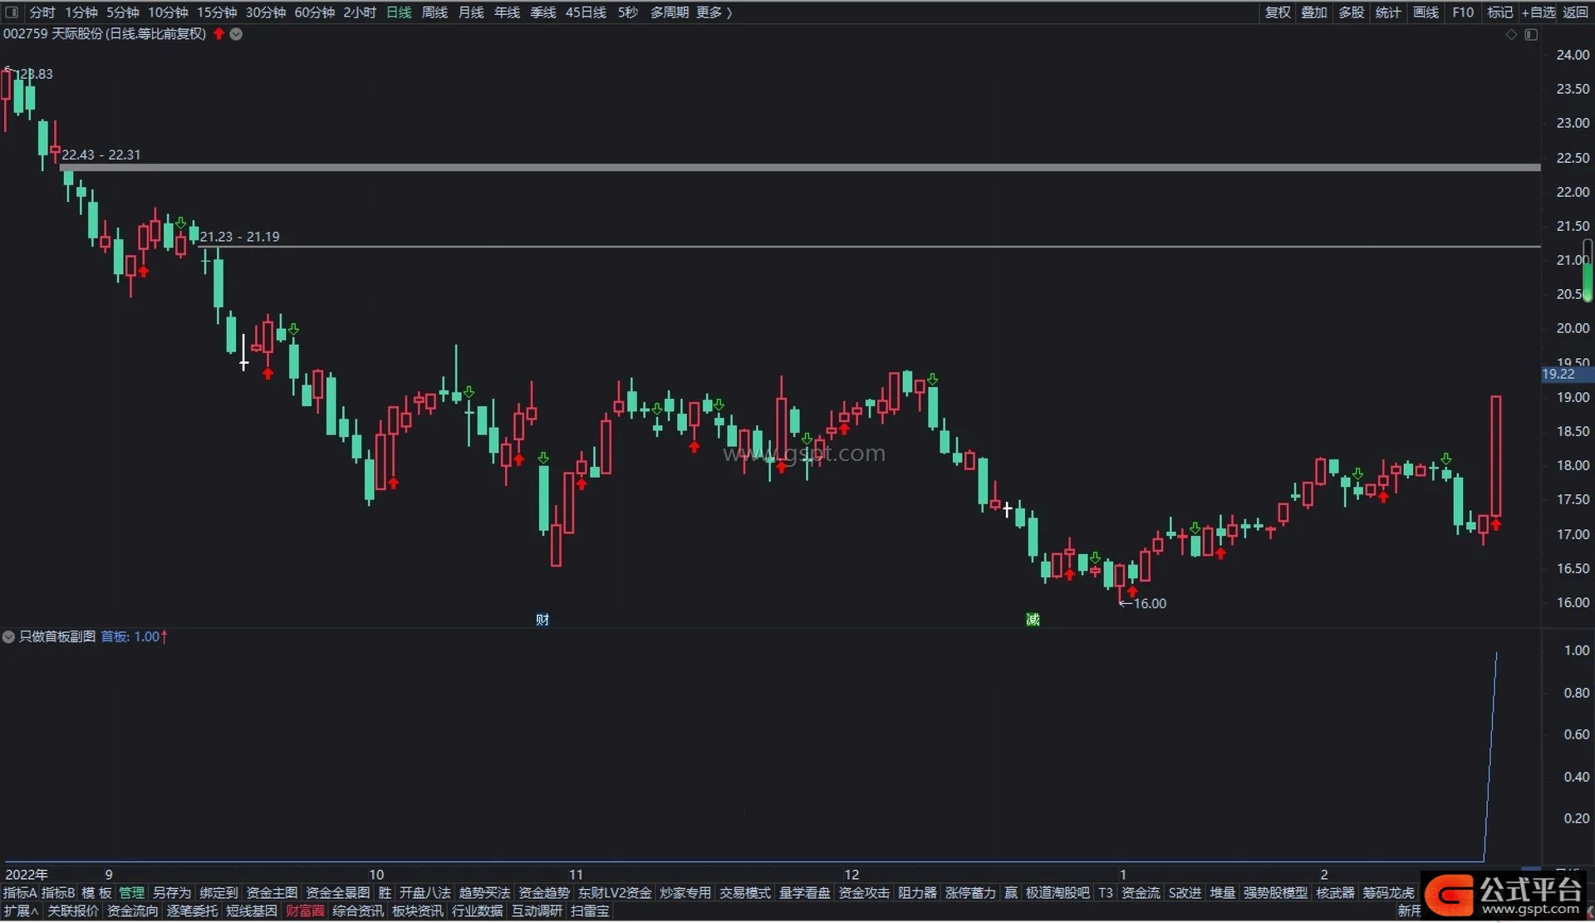Viewport: 1595px width, 923px height.
Task: Click 另存为 save as
Action: click(x=172, y=893)
